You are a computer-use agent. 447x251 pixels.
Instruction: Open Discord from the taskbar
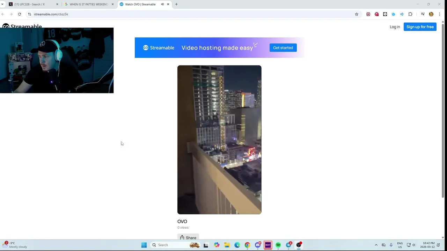pos(258,245)
